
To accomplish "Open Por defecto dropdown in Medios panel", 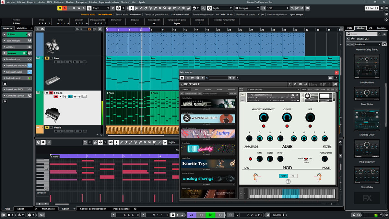I will pyautogui.click(x=368, y=44).
